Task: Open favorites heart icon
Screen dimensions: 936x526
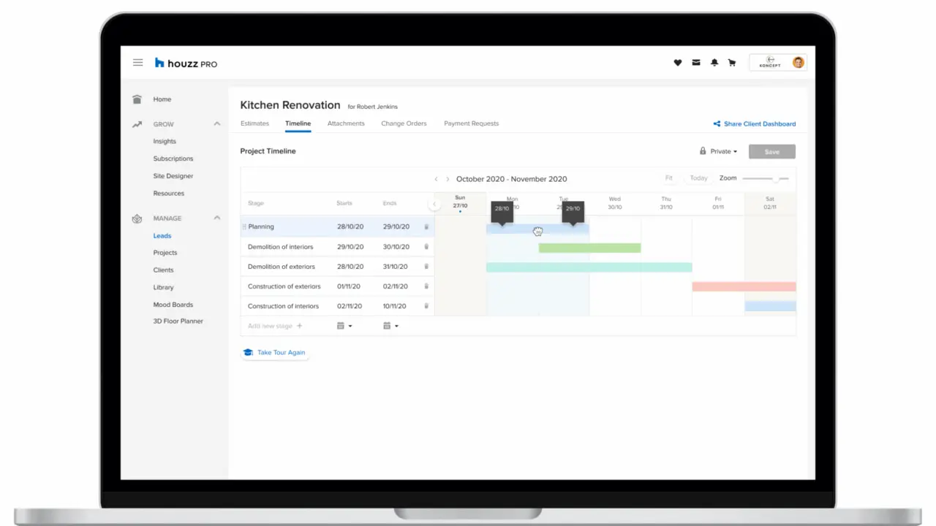Action: click(x=678, y=63)
